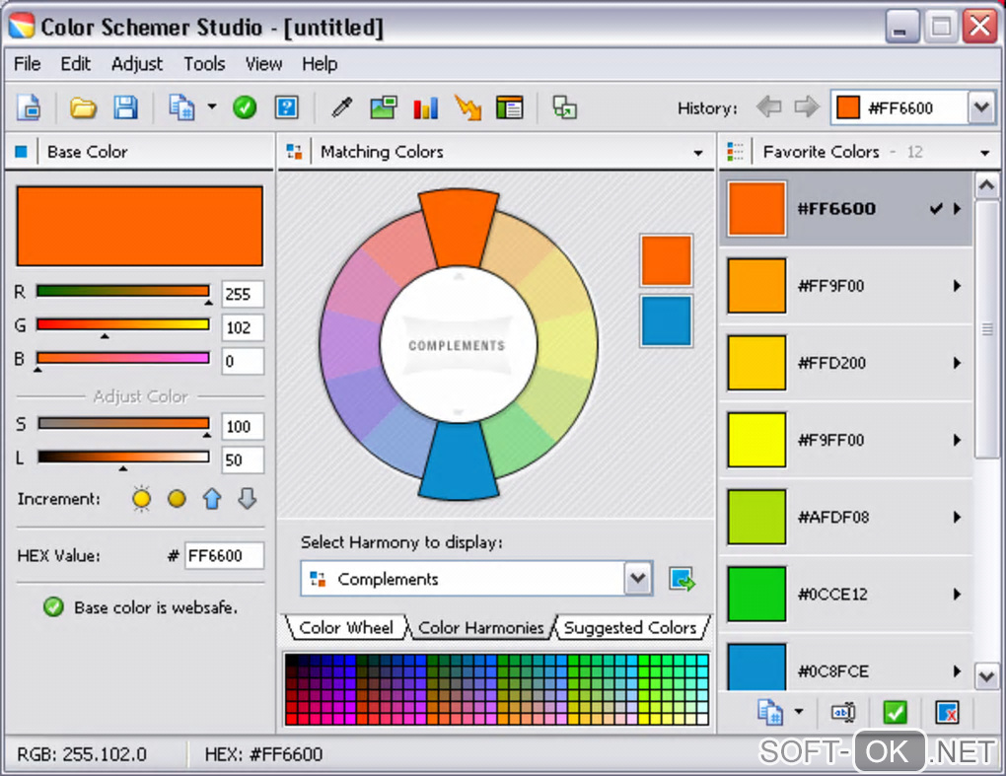Image resolution: width=1006 pixels, height=776 pixels.
Task: Click the New document toolbar icon
Action: point(29,107)
